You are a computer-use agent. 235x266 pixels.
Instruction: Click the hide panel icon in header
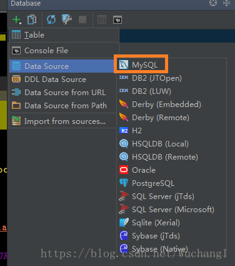pos(226,3)
